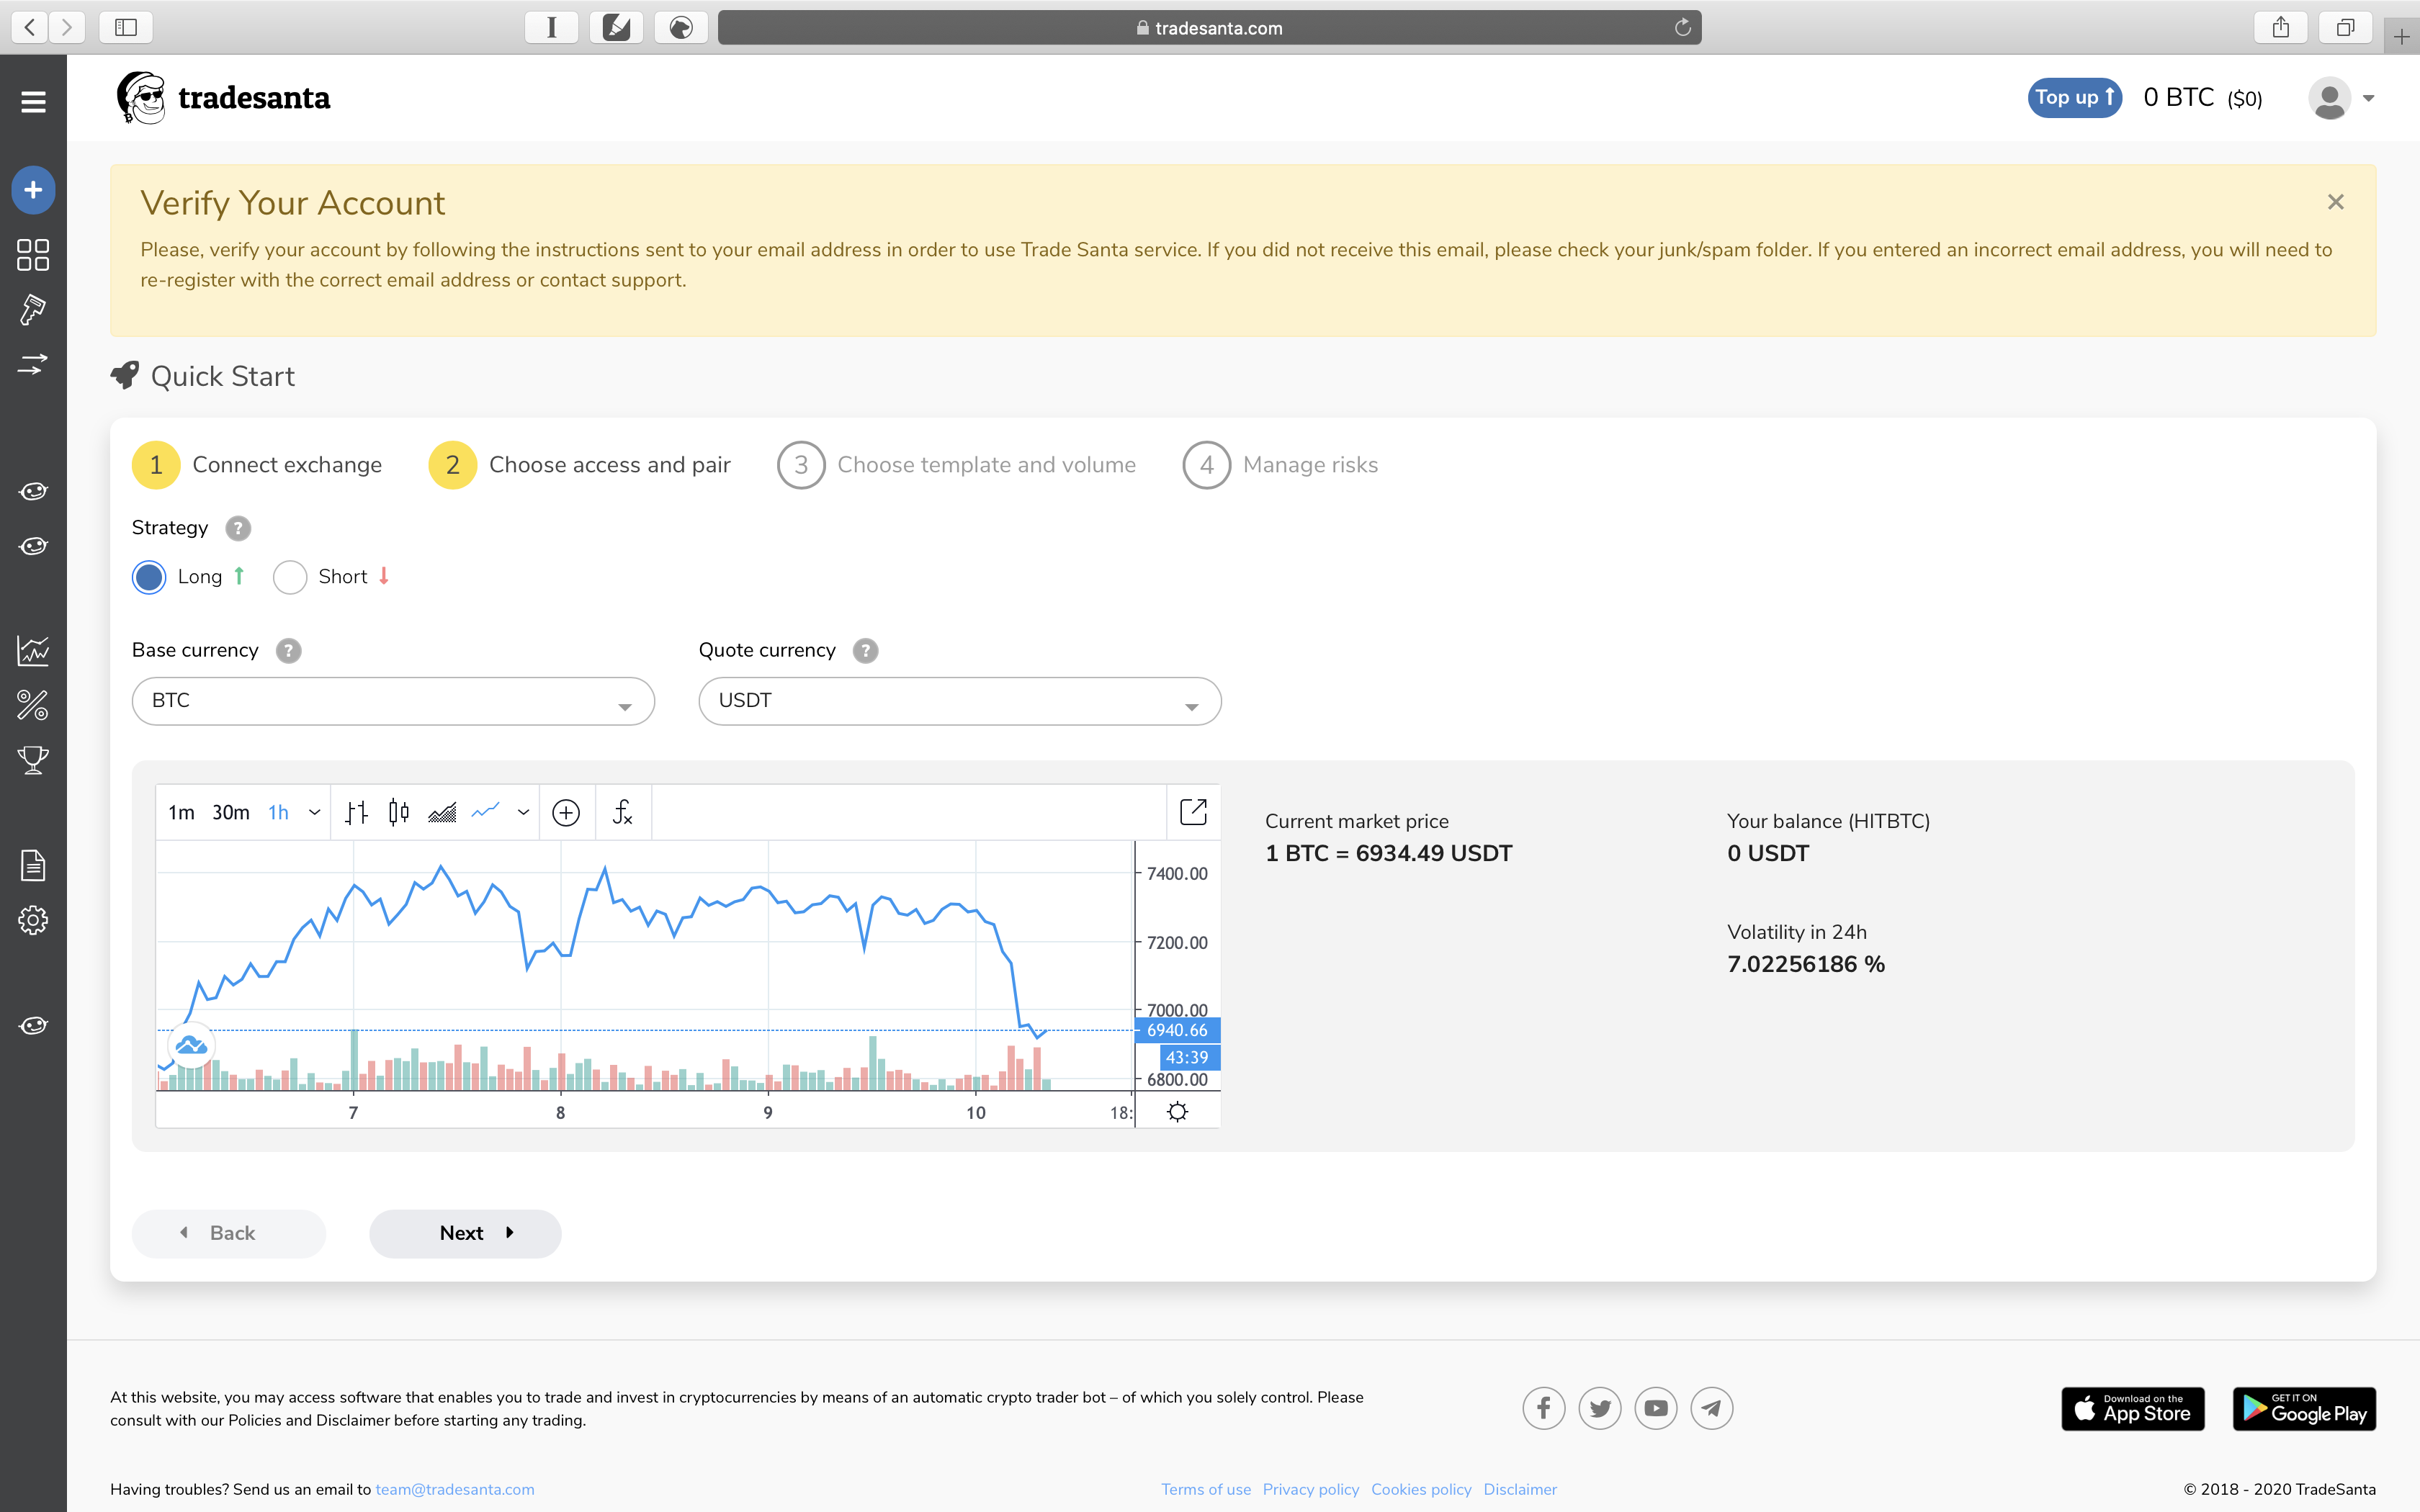The image size is (2420, 1512).
Task: Open Disclaimer link
Action: [x=1520, y=1489]
